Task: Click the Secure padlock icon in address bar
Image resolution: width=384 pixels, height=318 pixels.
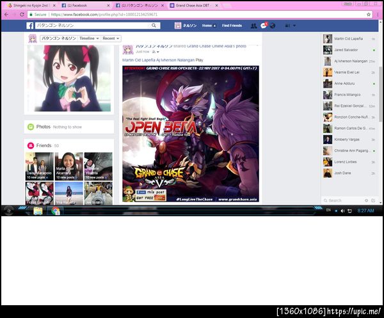Action: (31, 15)
